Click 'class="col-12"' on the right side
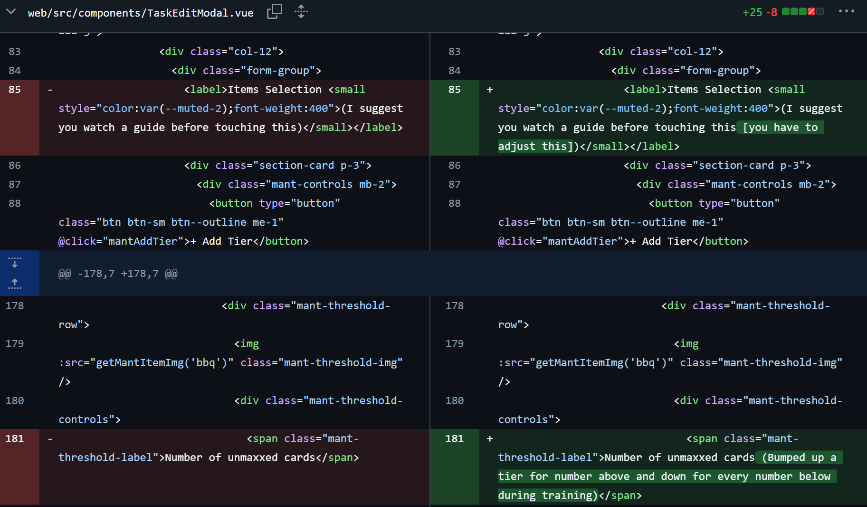 click(x=674, y=51)
